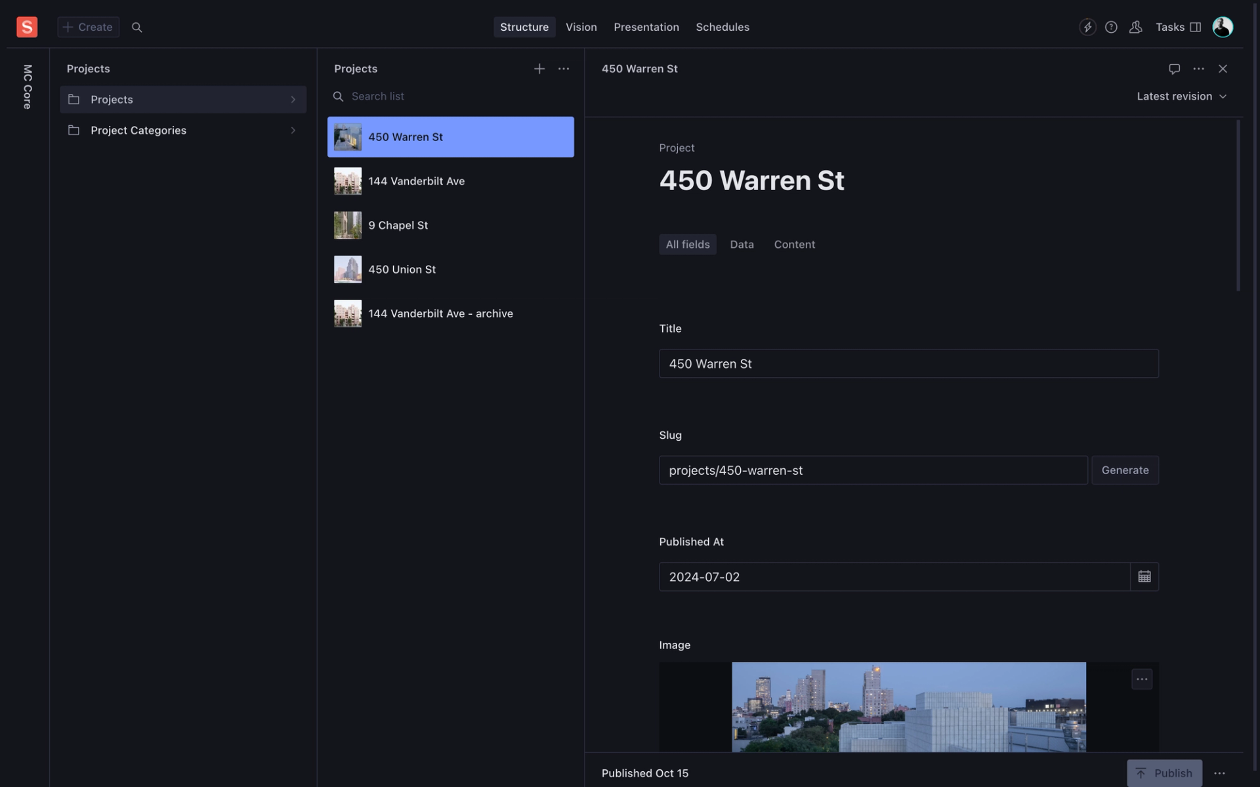Image resolution: width=1260 pixels, height=787 pixels.
Task: Click the search magnifier icon in top bar
Action: pos(136,27)
